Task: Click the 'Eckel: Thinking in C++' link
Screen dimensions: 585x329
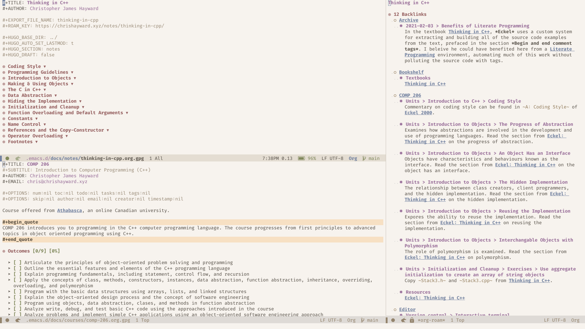Action: pyautogui.click(x=435, y=298)
